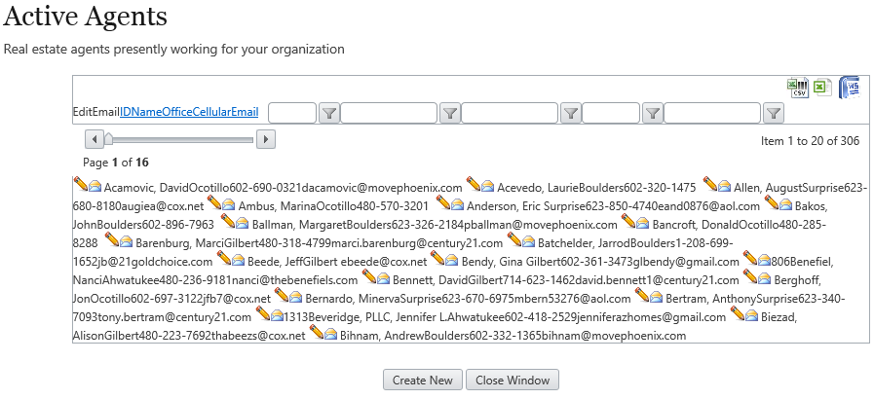The image size is (874, 399).
Task: Focus the Name filter text box
Action: pyautogui.click(x=389, y=113)
